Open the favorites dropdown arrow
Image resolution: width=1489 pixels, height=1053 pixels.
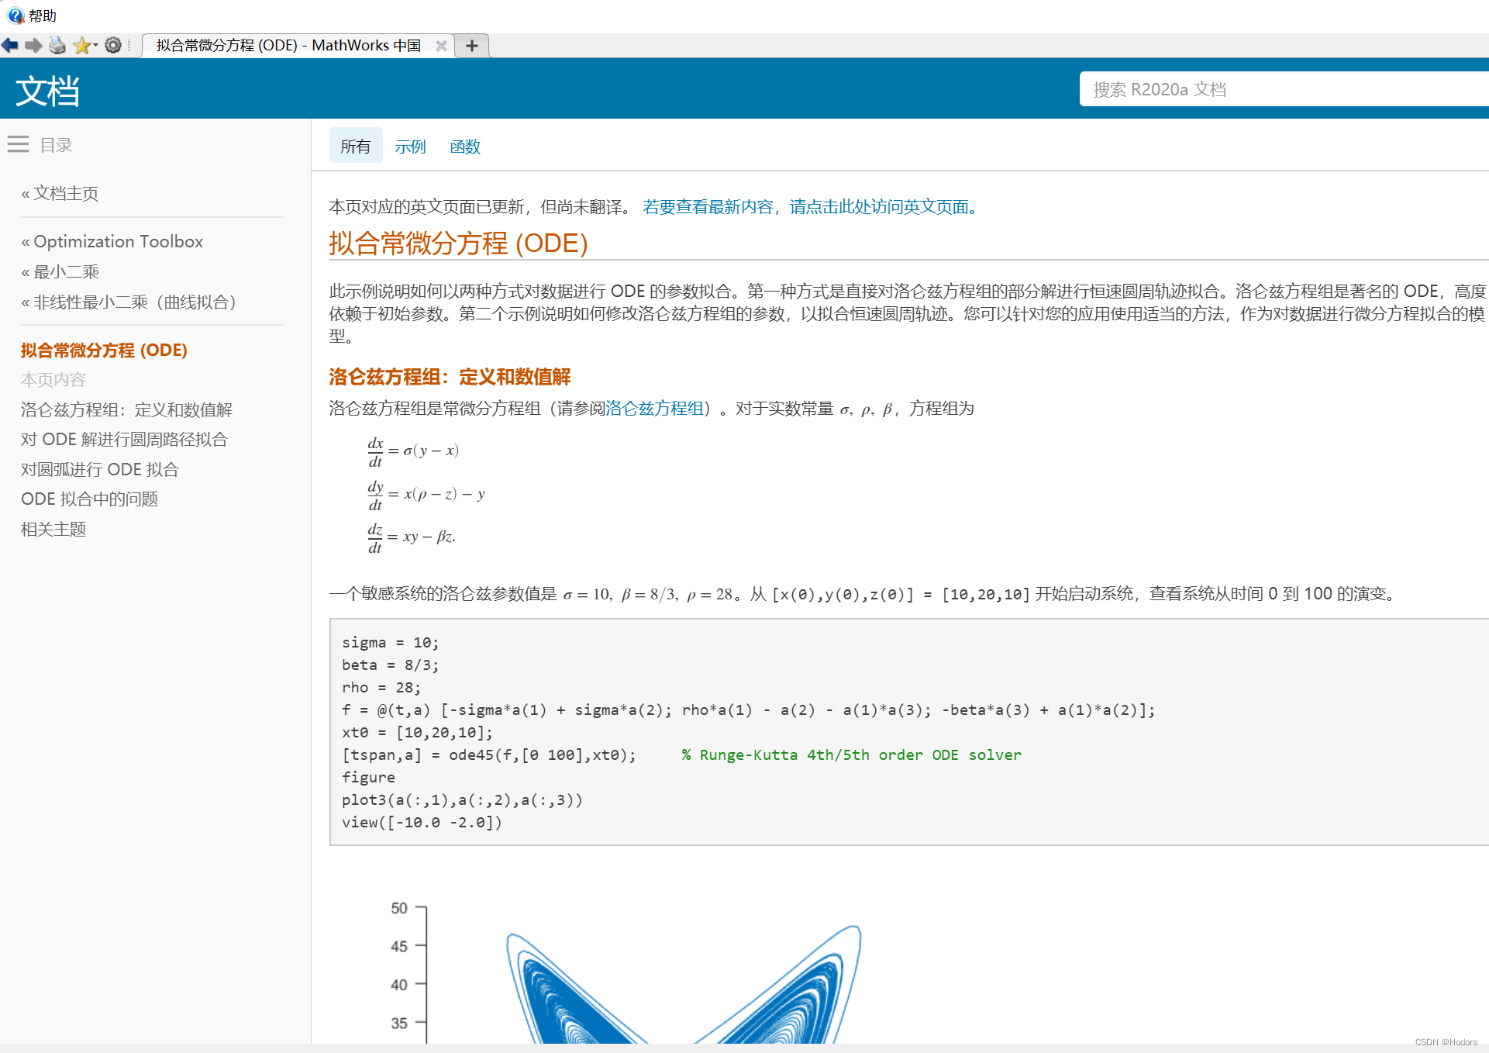pos(95,46)
